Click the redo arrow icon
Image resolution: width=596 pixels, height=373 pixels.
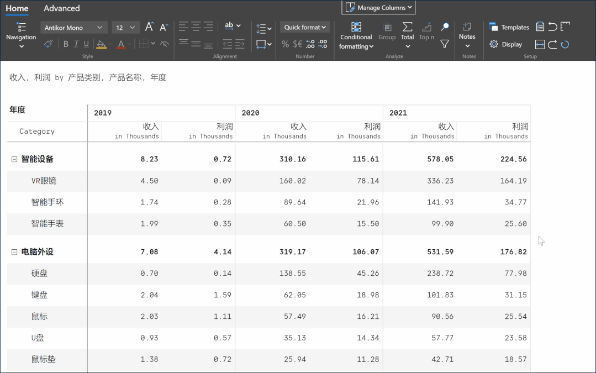click(553, 45)
